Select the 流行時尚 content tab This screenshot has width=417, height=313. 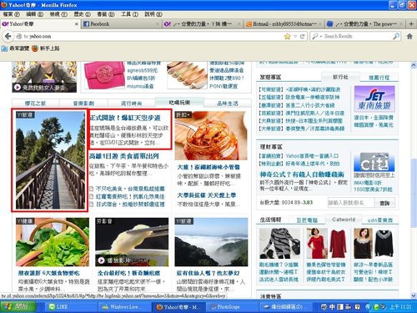pyautogui.click(x=132, y=103)
